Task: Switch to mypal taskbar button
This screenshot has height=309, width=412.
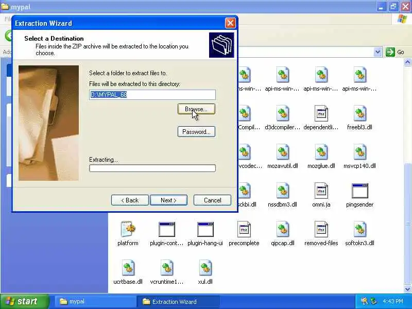Action: [x=95, y=301]
